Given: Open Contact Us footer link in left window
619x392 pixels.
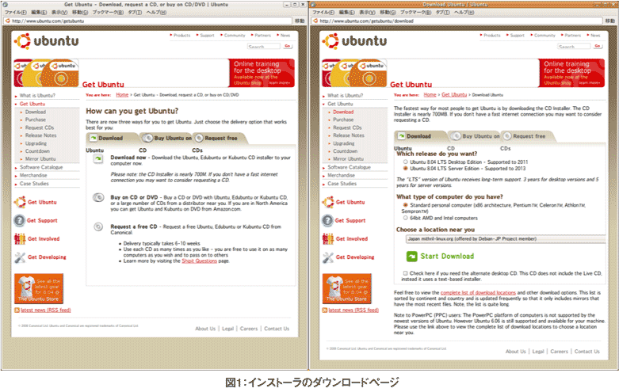Looking at the screenshot, I should 277,329.
